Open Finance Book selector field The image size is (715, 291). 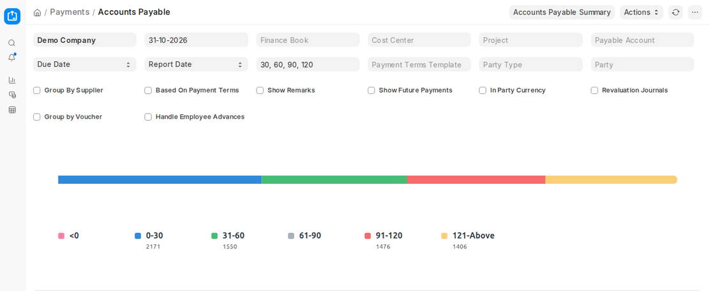point(308,40)
